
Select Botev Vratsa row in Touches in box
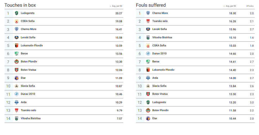(x=64, y=70)
